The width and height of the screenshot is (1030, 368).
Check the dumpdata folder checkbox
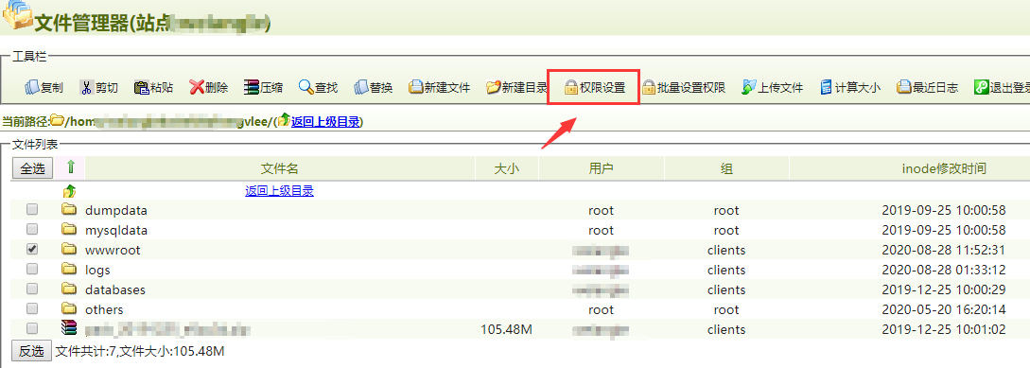31,210
